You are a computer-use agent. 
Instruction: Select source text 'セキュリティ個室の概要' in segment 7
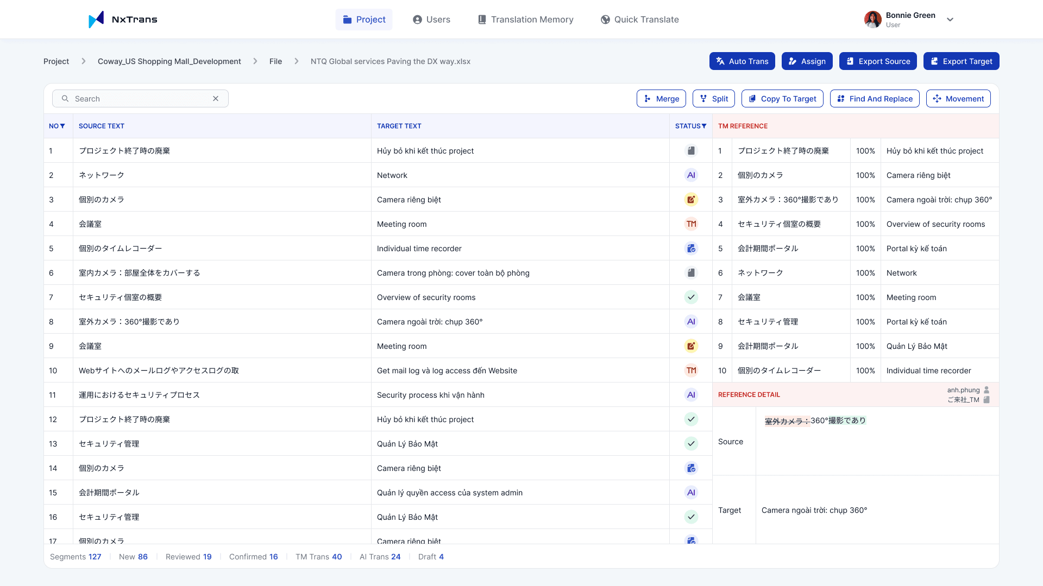tap(121, 297)
